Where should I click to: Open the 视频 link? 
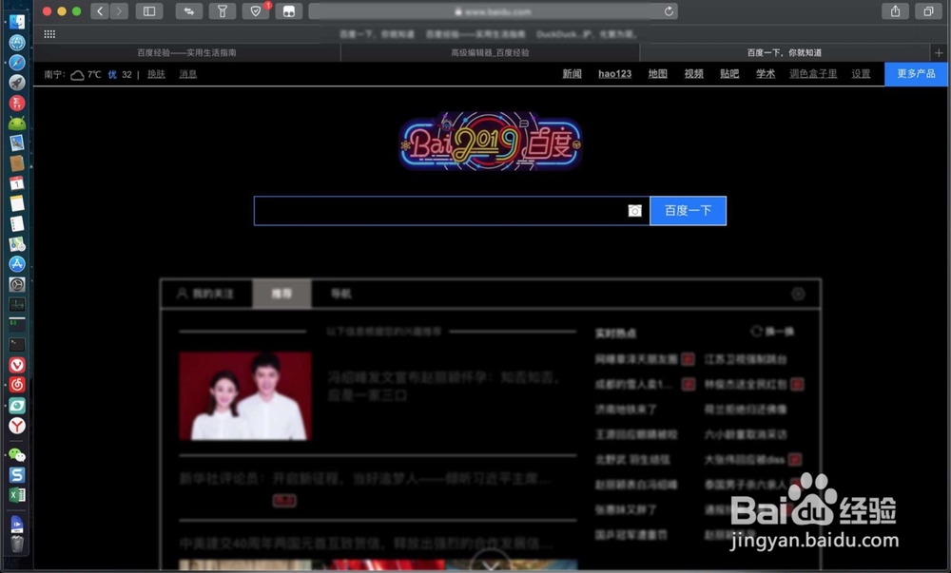point(694,74)
